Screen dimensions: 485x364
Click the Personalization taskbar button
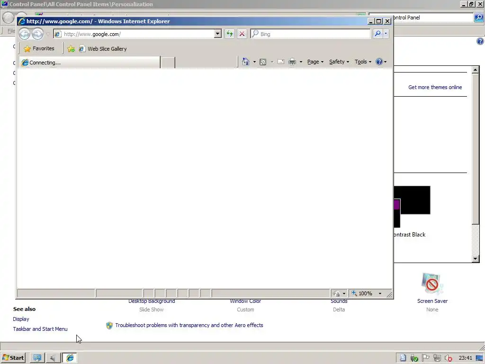tap(37, 358)
